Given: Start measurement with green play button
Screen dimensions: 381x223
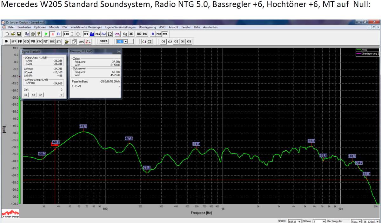Looking at the screenshot, I should (47, 34).
